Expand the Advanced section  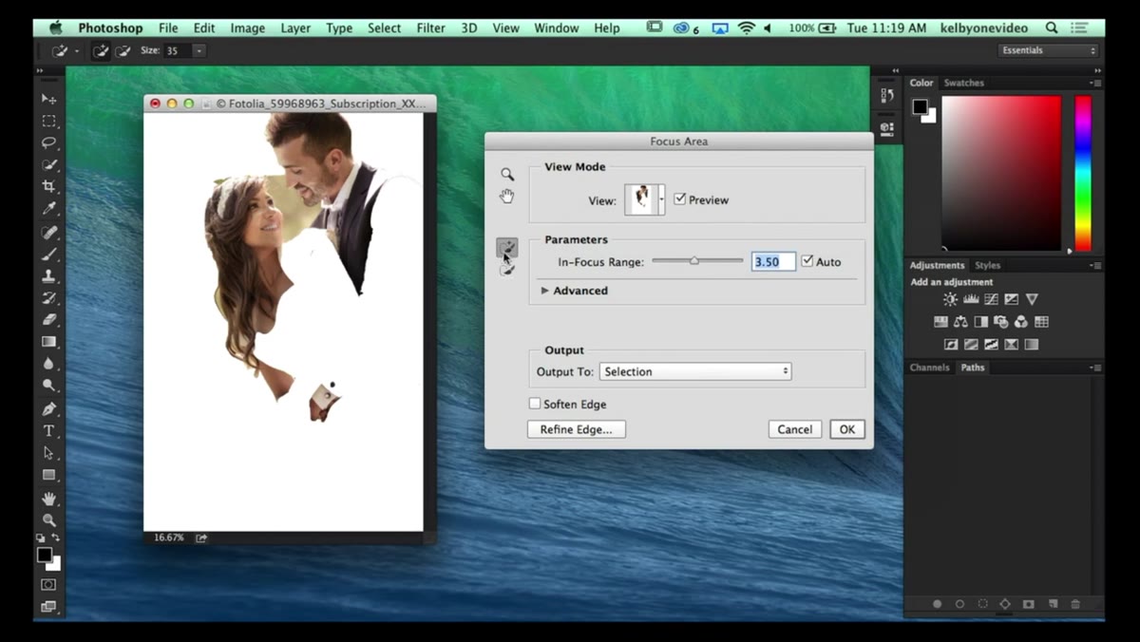[545, 291]
